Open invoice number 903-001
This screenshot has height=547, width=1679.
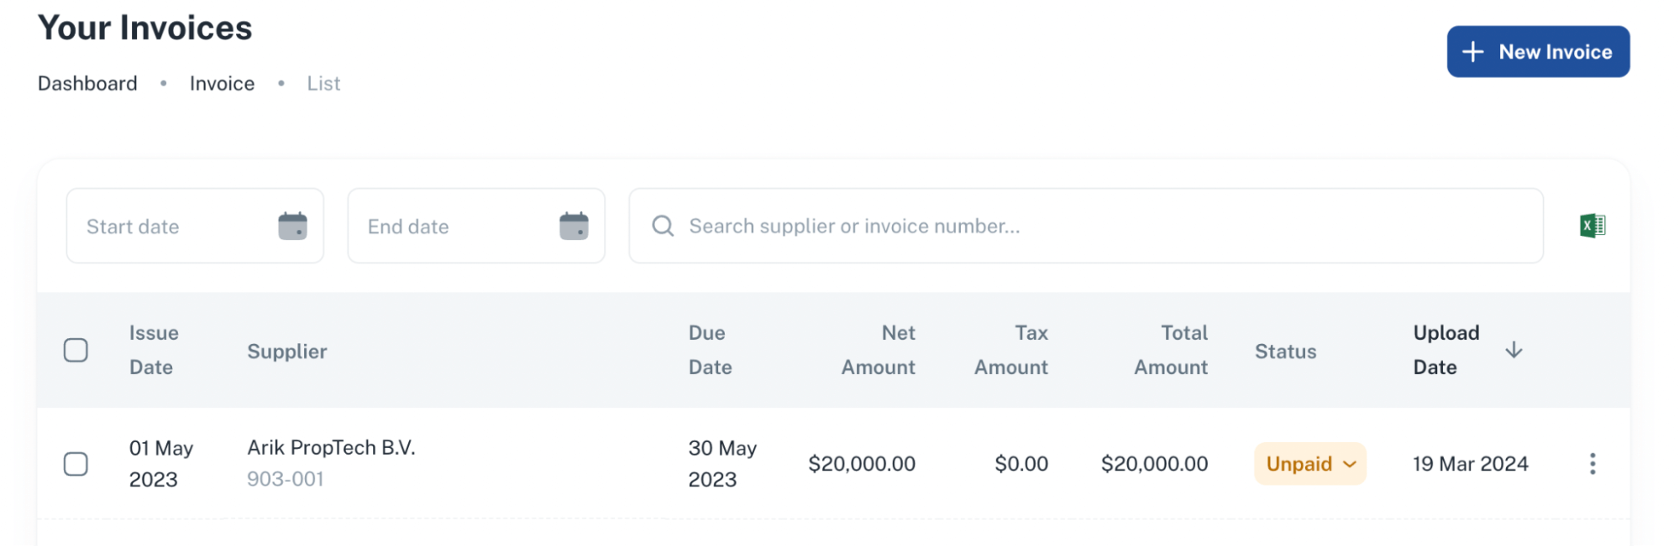point(286,480)
